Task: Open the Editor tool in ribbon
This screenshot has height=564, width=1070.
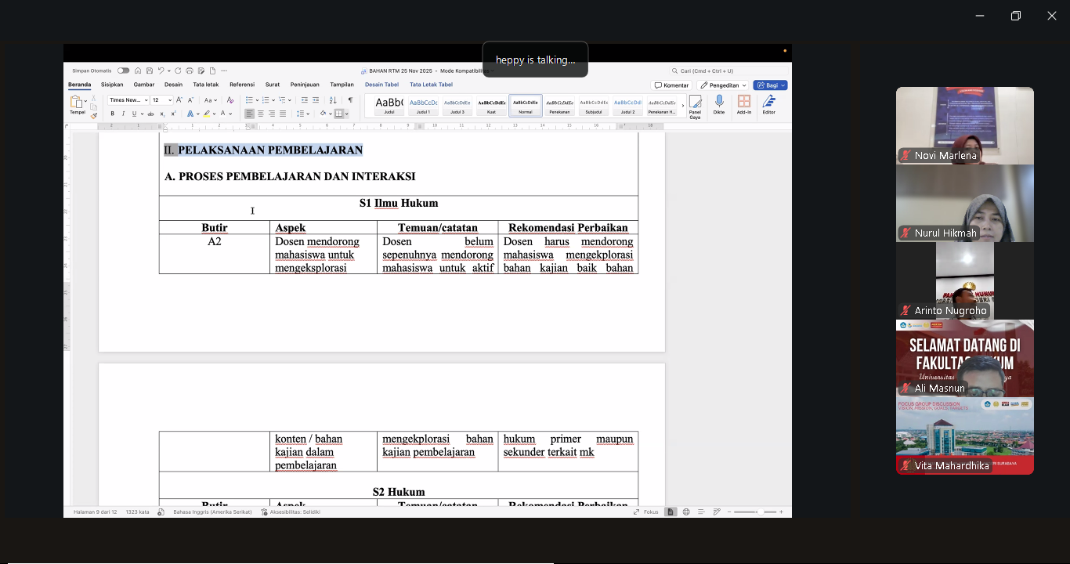Action: click(x=769, y=104)
